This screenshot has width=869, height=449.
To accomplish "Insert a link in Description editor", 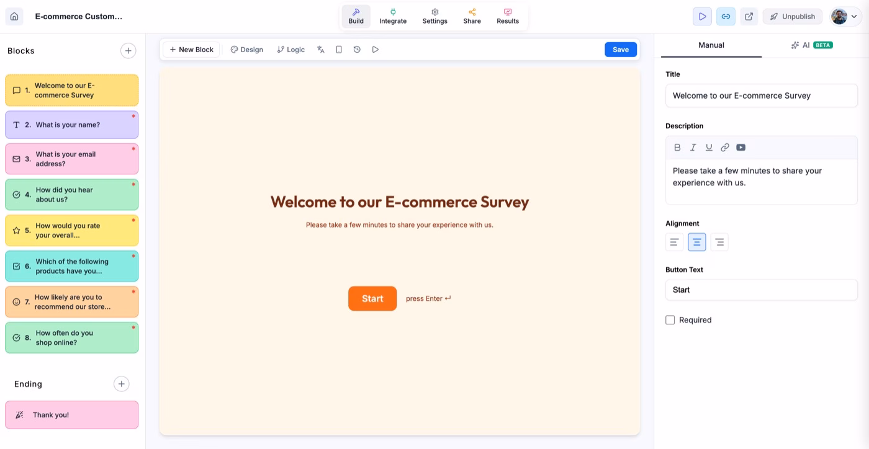I will 725,148.
